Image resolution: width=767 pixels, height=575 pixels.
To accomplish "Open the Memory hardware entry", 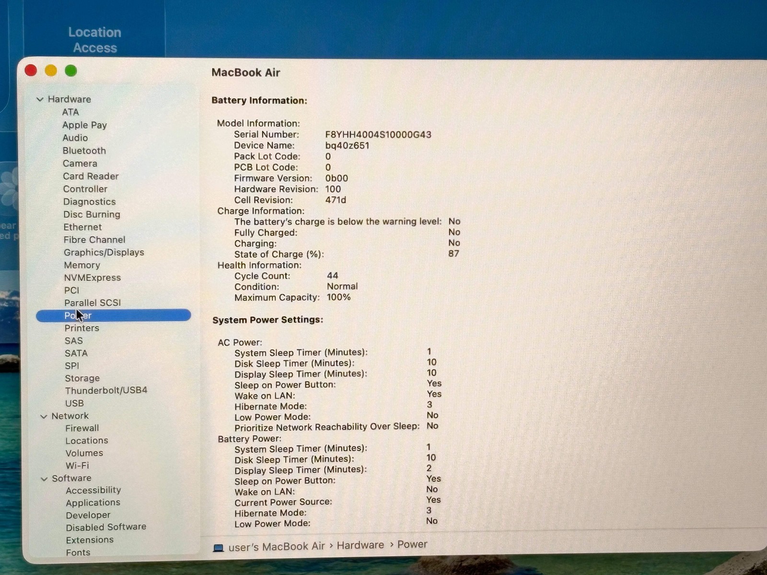I will (82, 265).
